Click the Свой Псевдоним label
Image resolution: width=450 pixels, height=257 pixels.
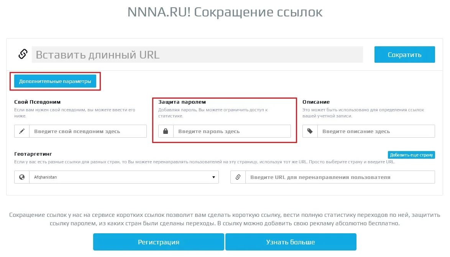(x=37, y=102)
